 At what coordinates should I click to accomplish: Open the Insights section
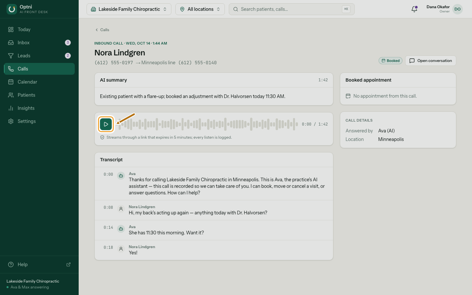tap(39, 108)
